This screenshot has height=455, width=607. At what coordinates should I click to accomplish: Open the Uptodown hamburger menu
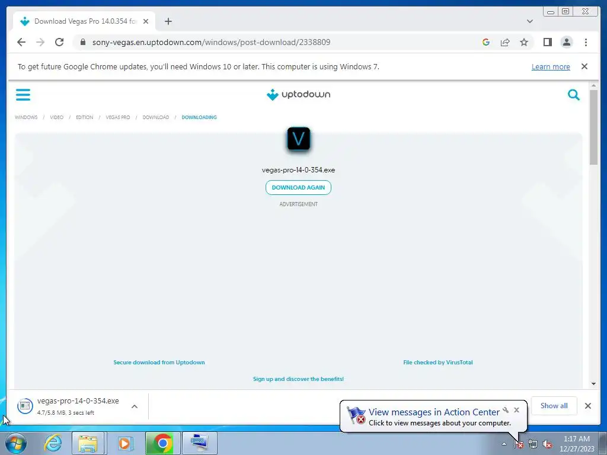[x=23, y=94]
